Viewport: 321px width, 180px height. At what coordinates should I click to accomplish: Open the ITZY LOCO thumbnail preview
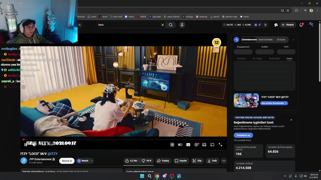point(246,100)
